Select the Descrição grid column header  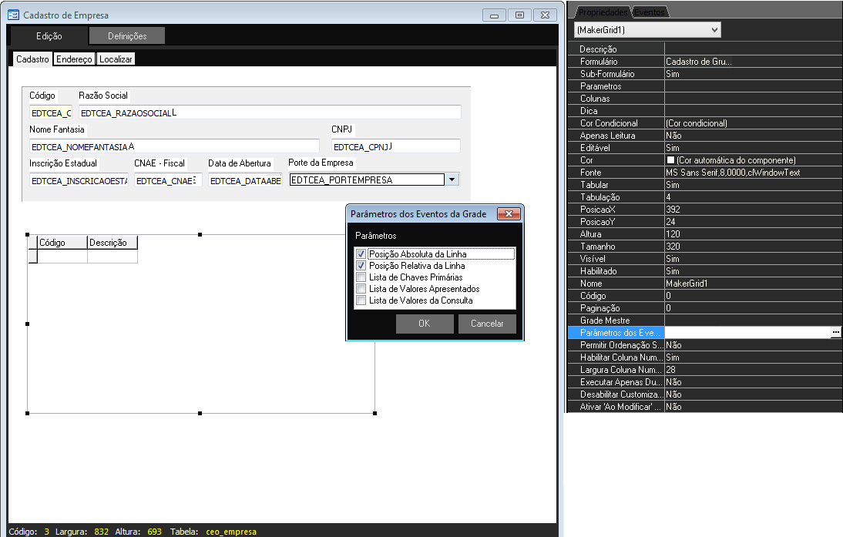[112, 243]
